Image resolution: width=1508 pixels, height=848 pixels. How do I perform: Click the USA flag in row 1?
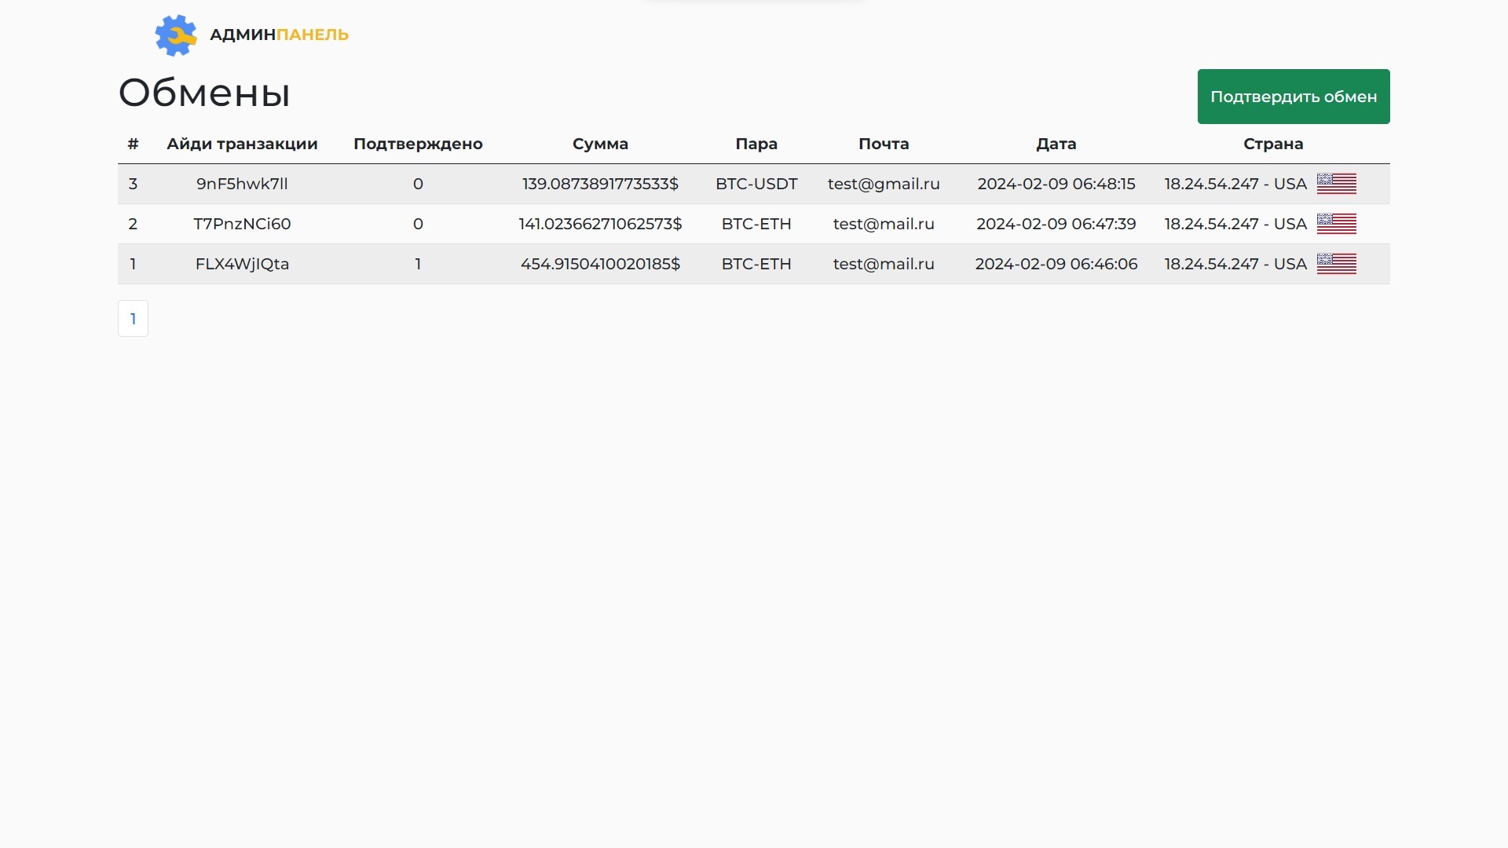[x=1336, y=264]
